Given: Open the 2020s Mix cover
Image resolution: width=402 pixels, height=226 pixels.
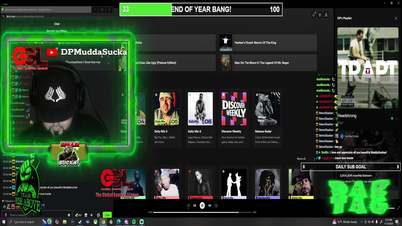Looking at the screenshot, I should 301,184.
